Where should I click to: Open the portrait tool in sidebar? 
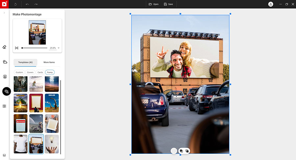coord(5,77)
